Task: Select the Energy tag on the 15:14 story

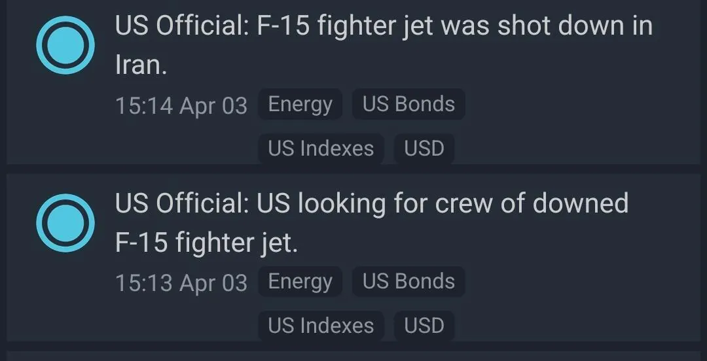Action: (x=300, y=105)
